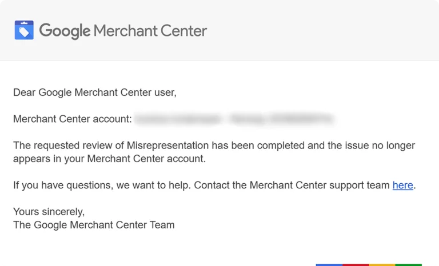The width and height of the screenshot is (439, 266).
Task: Click the Merchant Center header title text
Action: [x=150, y=30]
